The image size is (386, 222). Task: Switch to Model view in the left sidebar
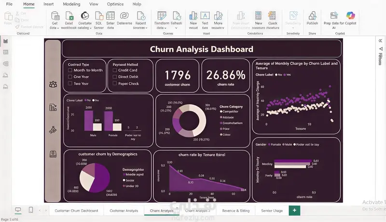coord(5,64)
